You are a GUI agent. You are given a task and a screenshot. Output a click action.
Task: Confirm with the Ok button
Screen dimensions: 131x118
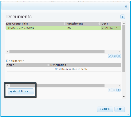tap(119, 109)
